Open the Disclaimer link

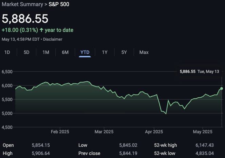[x=53, y=39]
